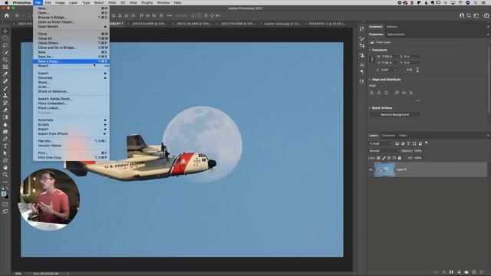Select the Eraser tool
This screenshot has width=491, height=276.
point(5,110)
